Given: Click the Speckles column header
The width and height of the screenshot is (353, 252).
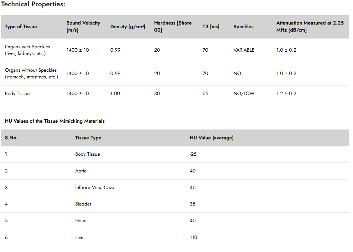Looking at the screenshot, I should (243, 26).
